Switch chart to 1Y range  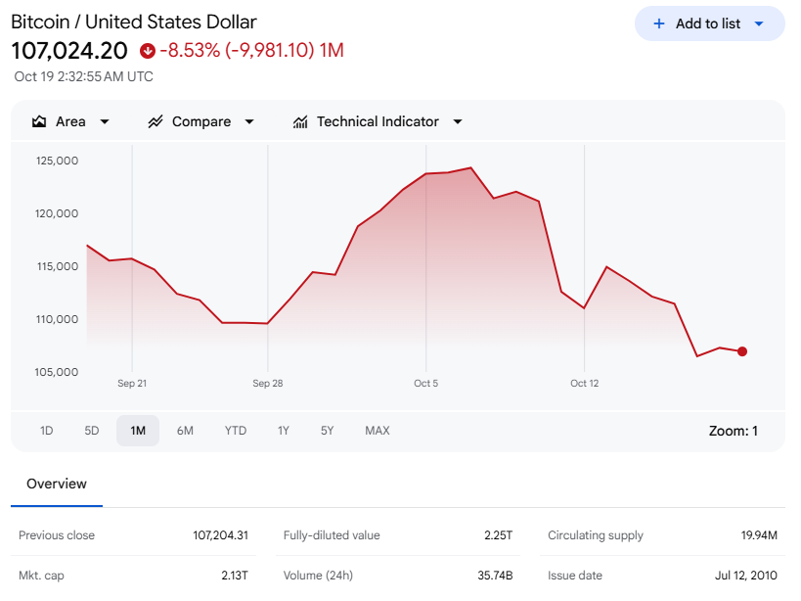tap(284, 431)
